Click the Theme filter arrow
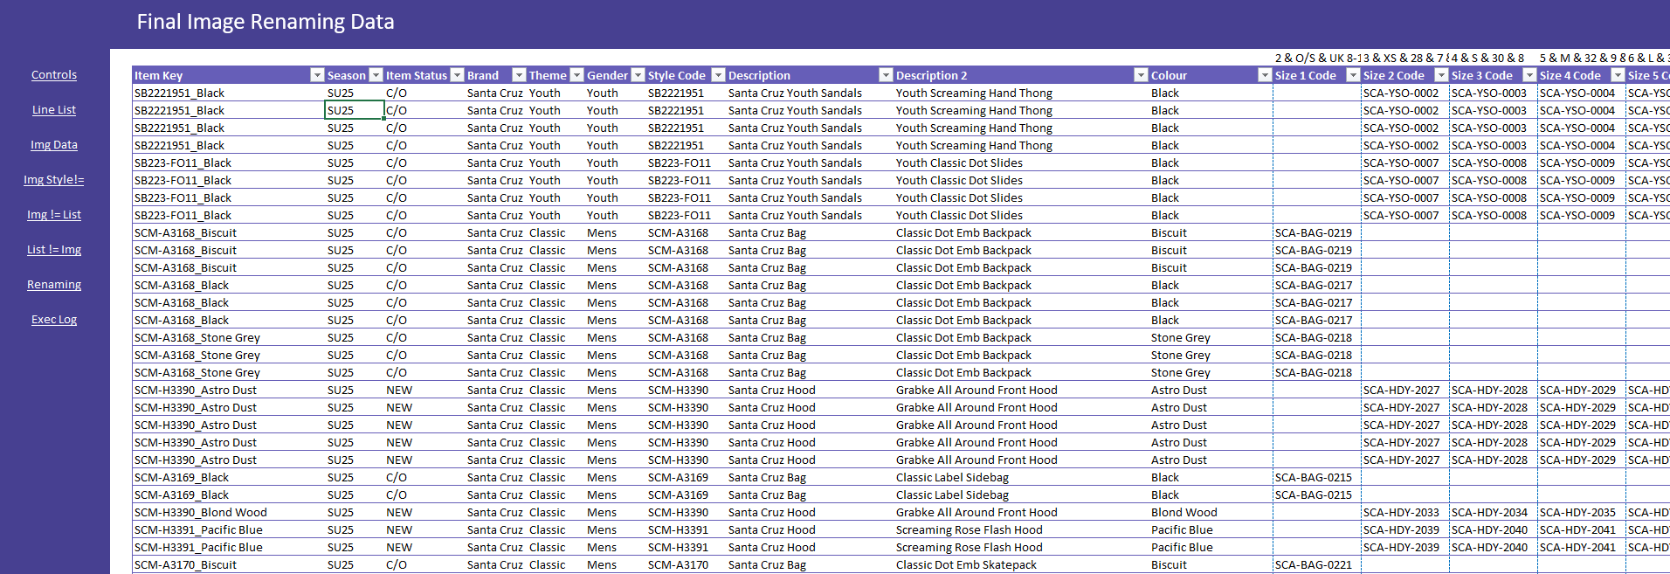Image resolution: width=1670 pixels, height=574 pixels. (576, 75)
